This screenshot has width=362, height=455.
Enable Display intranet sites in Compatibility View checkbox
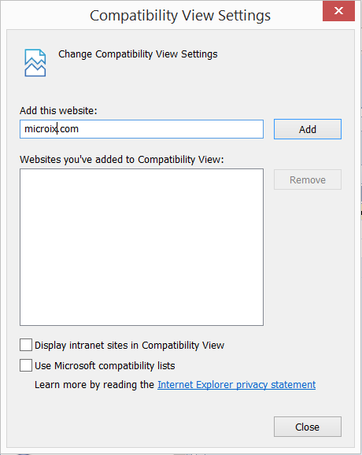(x=26, y=345)
